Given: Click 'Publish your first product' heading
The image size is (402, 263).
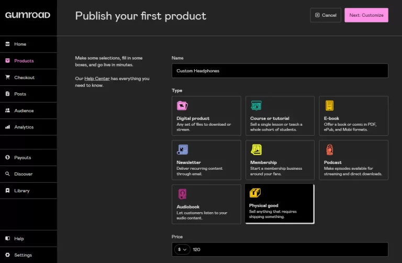Looking at the screenshot, I should tap(140, 16).
